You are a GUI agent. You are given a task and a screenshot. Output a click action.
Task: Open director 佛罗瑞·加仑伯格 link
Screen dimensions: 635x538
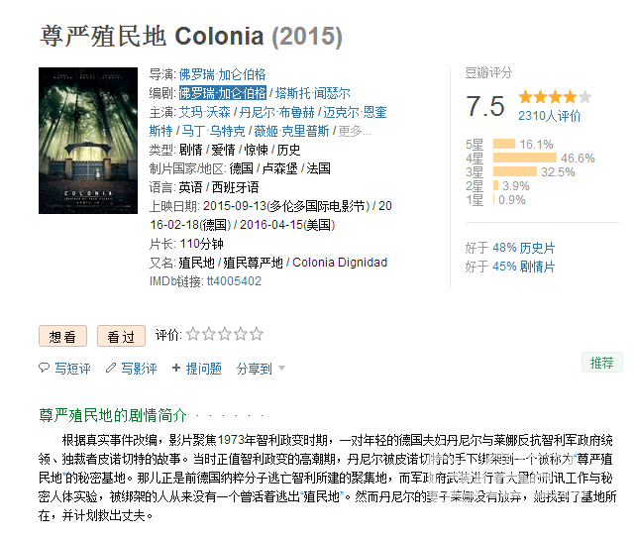(222, 74)
